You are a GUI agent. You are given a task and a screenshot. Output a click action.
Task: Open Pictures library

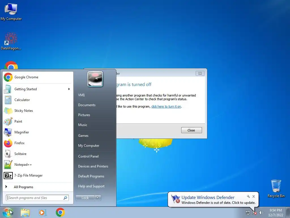84,115
